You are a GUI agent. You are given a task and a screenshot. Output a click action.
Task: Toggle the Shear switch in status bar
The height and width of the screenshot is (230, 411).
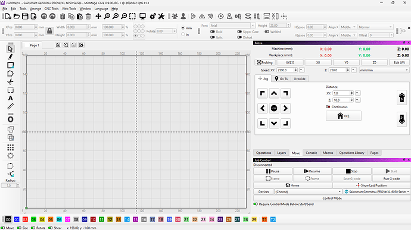click(50, 228)
